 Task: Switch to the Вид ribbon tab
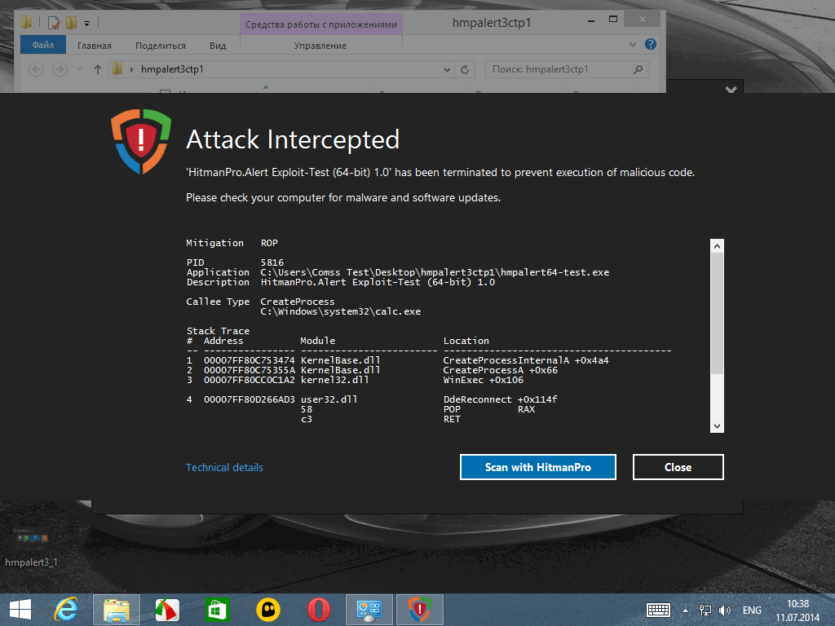point(217,45)
